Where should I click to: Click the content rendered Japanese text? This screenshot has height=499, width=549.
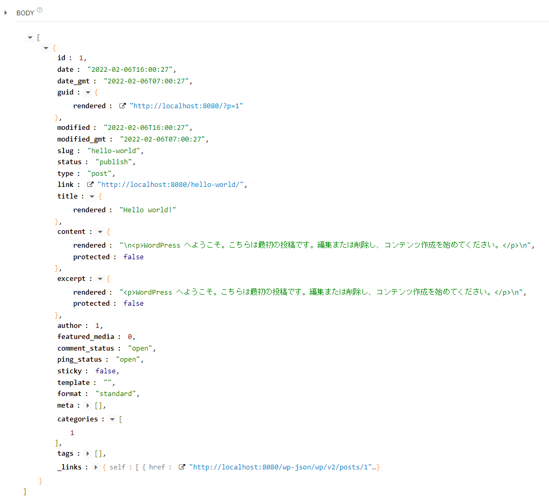click(x=325, y=246)
